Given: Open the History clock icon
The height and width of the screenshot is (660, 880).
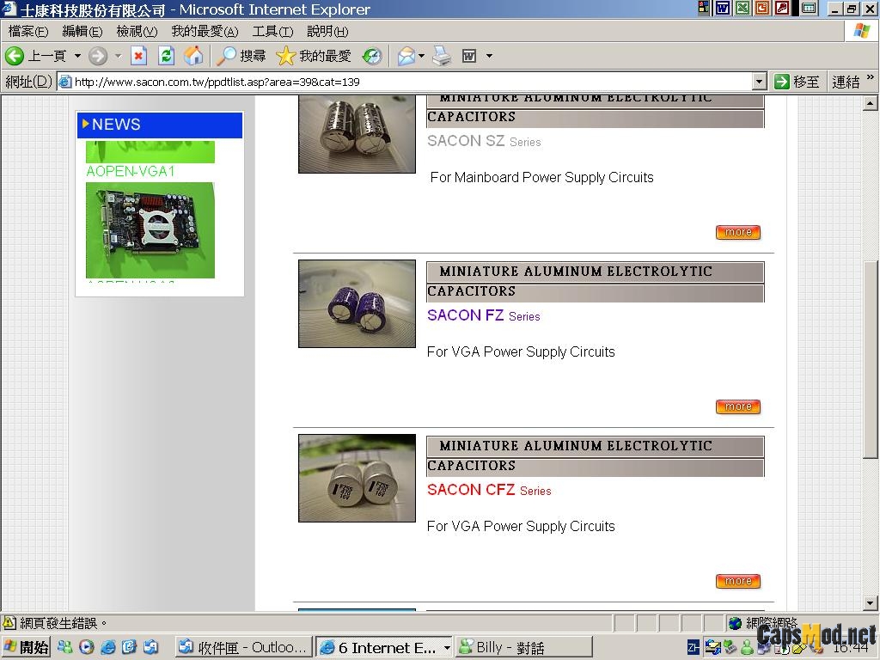Looking at the screenshot, I should point(372,56).
